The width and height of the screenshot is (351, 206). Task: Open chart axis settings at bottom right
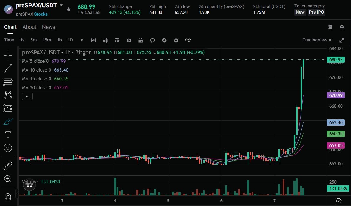pos(339,201)
